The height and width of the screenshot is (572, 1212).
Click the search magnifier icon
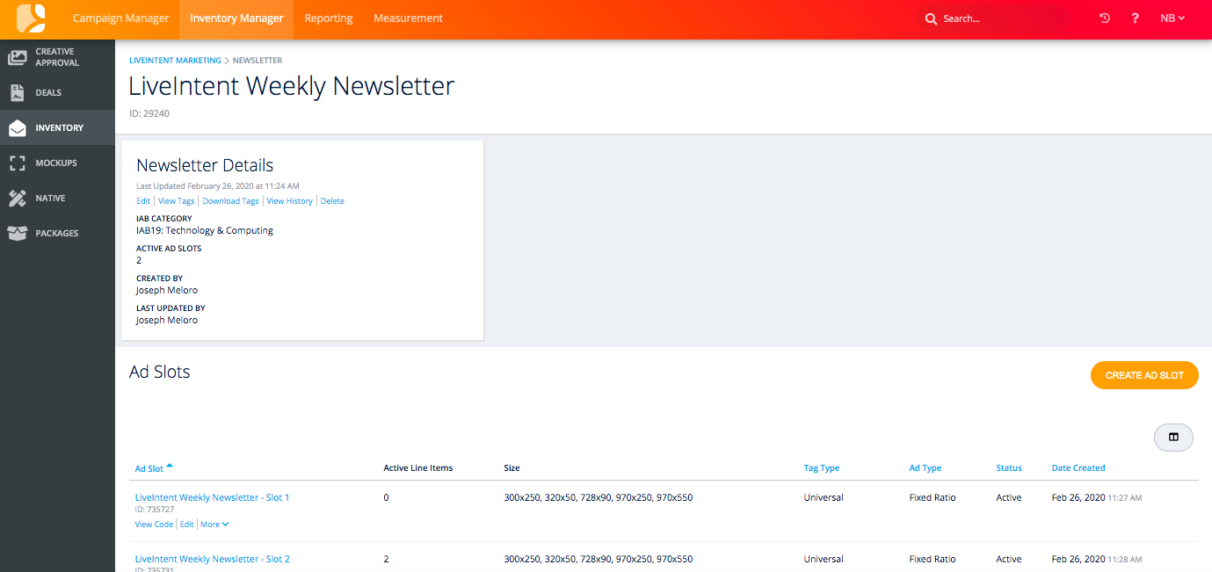click(931, 18)
